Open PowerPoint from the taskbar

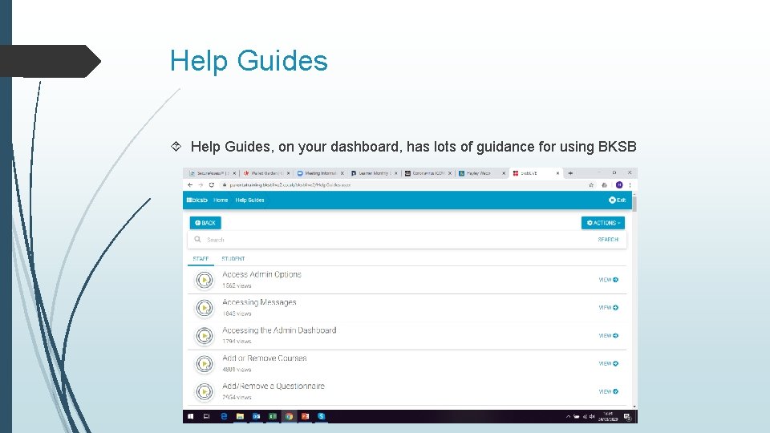tap(305, 416)
